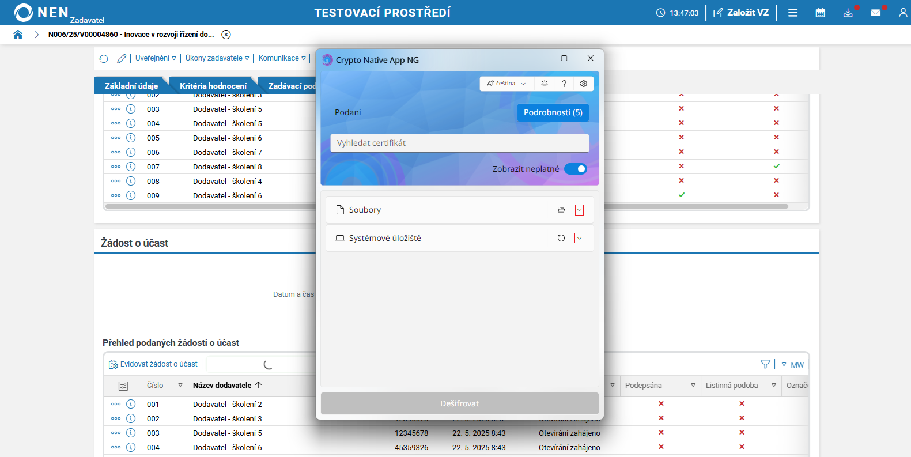
Task: Click the identifier '45359326' cell
Action: tap(411, 447)
